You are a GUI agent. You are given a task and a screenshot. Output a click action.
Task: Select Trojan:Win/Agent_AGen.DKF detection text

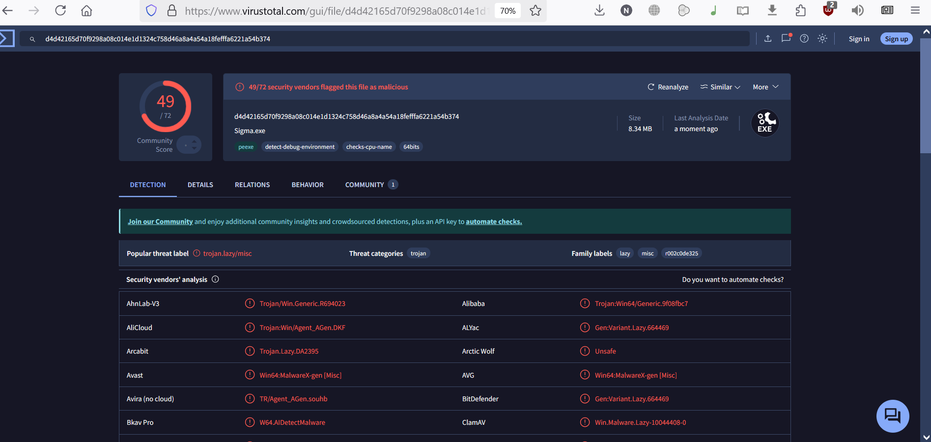click(303, 328)
